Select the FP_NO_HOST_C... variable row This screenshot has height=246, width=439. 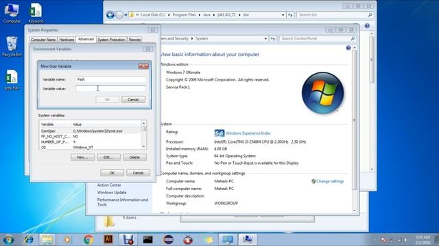coord(90,137)
